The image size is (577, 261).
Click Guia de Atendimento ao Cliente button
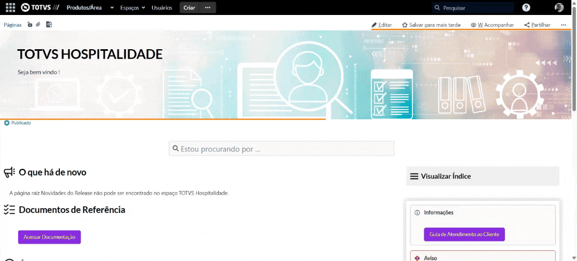tap(464, 234)
